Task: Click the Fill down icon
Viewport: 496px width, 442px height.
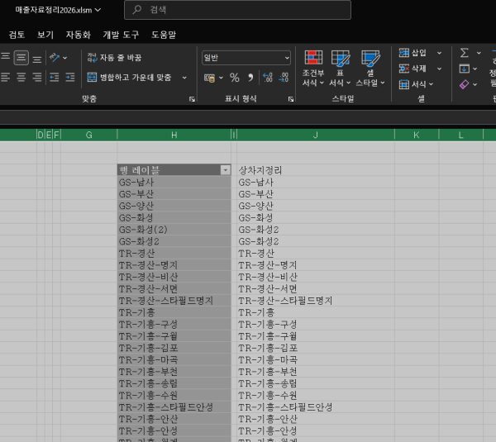Action: click(465, 69)
